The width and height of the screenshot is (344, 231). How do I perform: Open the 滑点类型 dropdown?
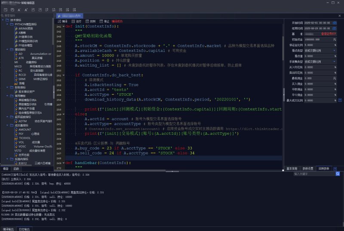tap(320, 50)
